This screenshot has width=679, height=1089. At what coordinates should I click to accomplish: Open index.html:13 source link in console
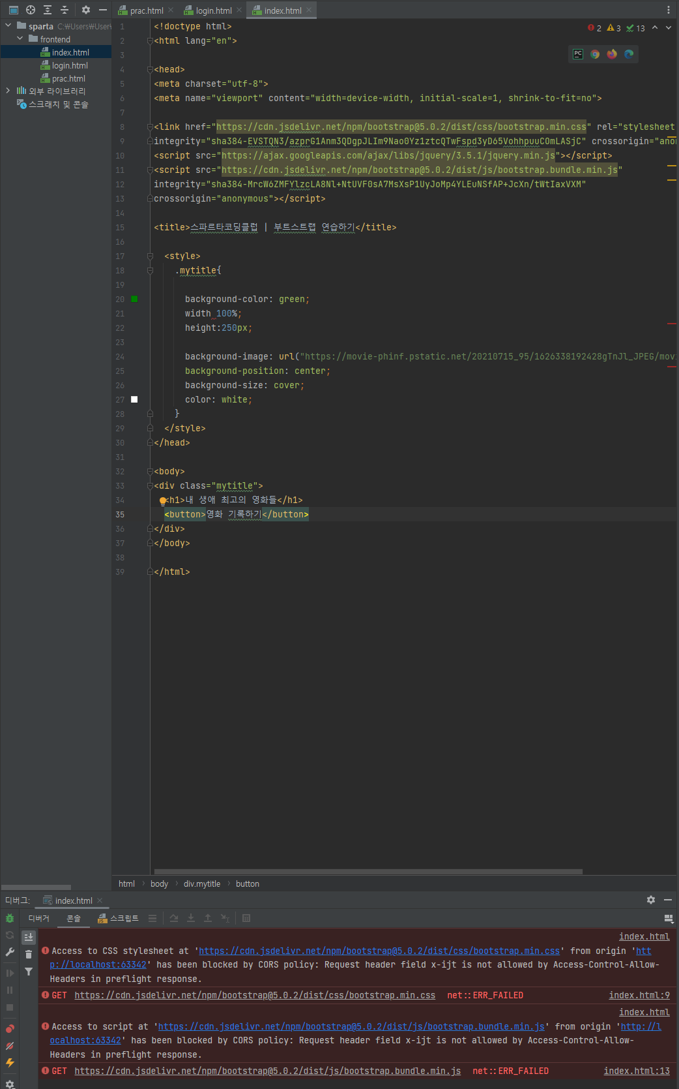[x=637, y=1071]
